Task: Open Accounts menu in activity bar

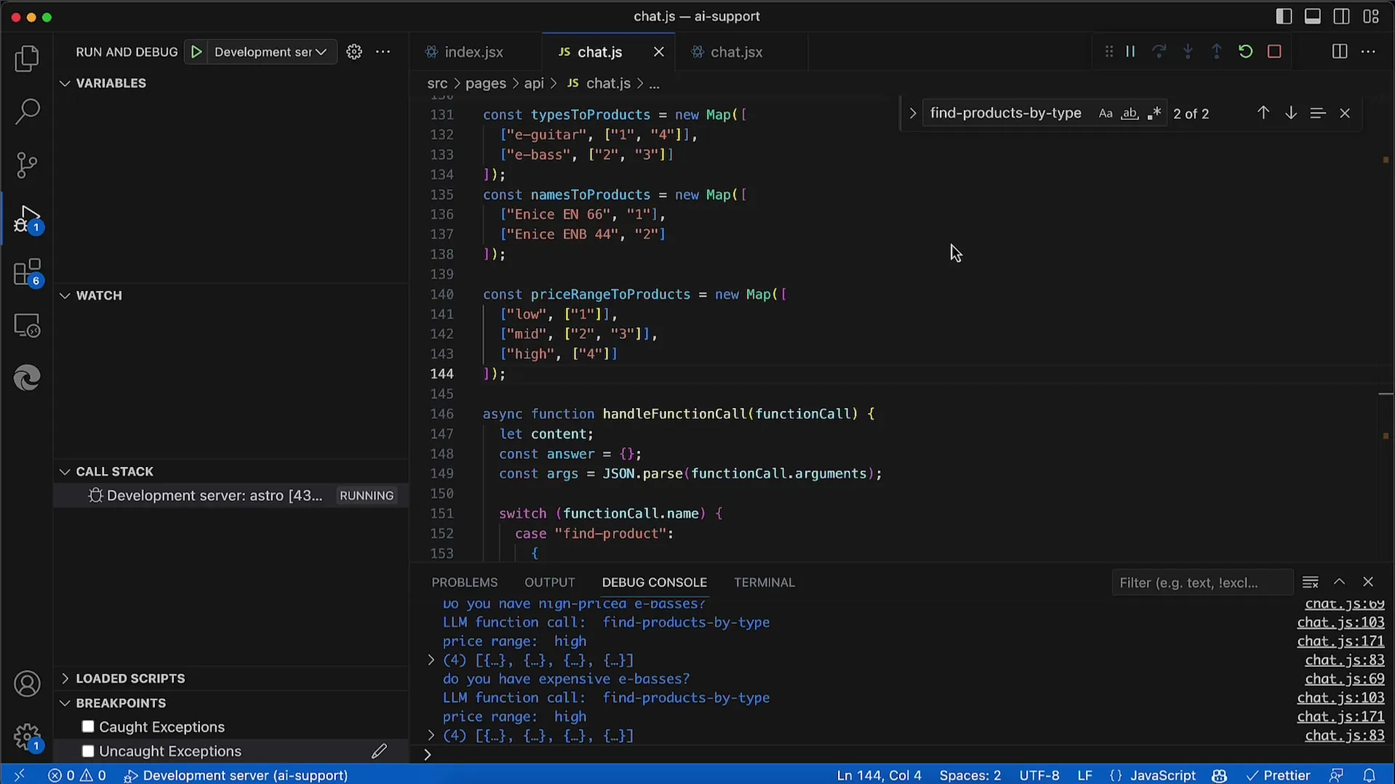Action: 27,684
